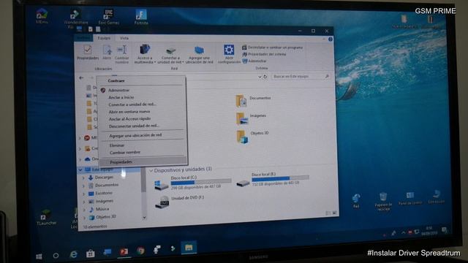468x263 pixels.
Task: Open the Objetos 3D folder in main pane
Action: (x=252, y=137)
